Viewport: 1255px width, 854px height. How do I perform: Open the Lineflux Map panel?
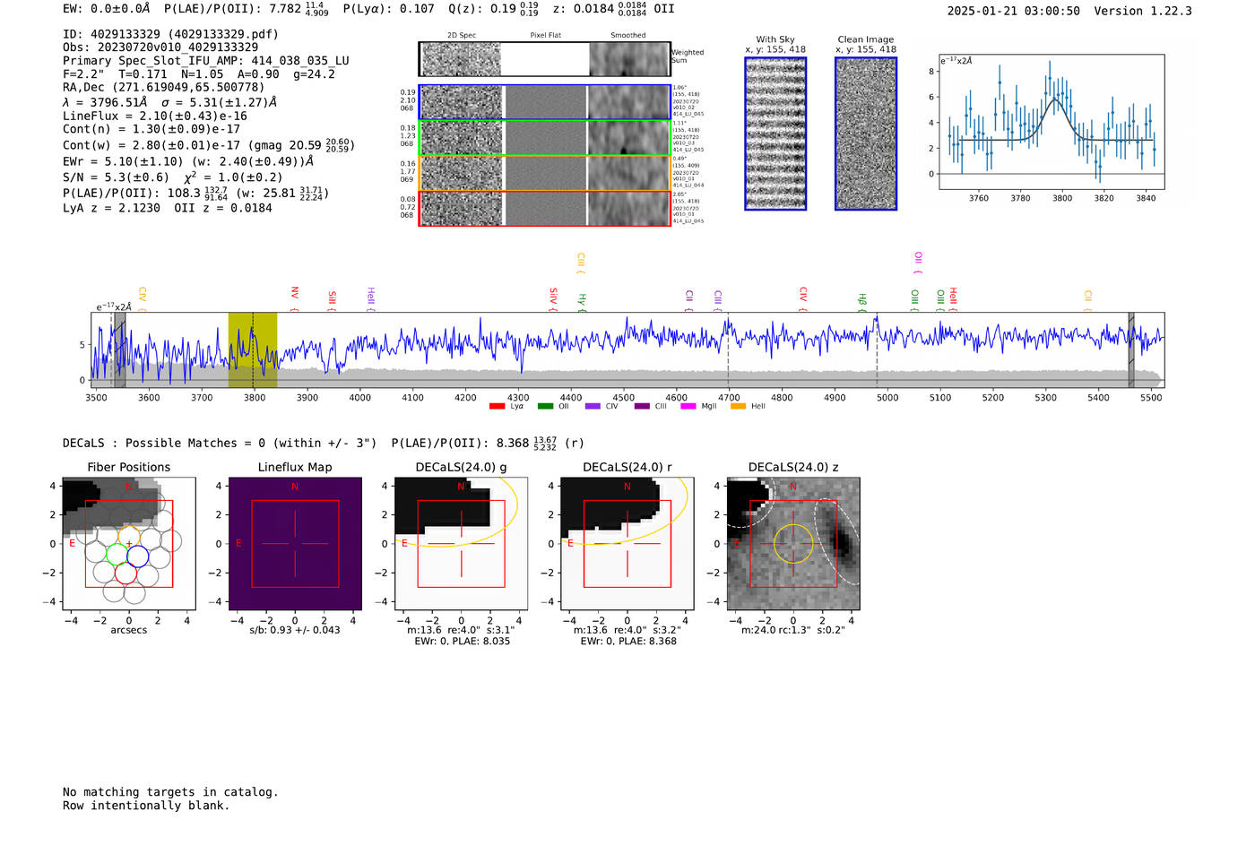click(295, 544)
